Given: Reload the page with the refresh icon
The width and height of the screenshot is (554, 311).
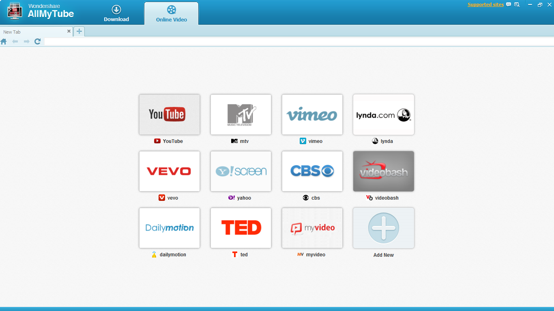Looking at the screenshot, I should click(x=37, y=41).
